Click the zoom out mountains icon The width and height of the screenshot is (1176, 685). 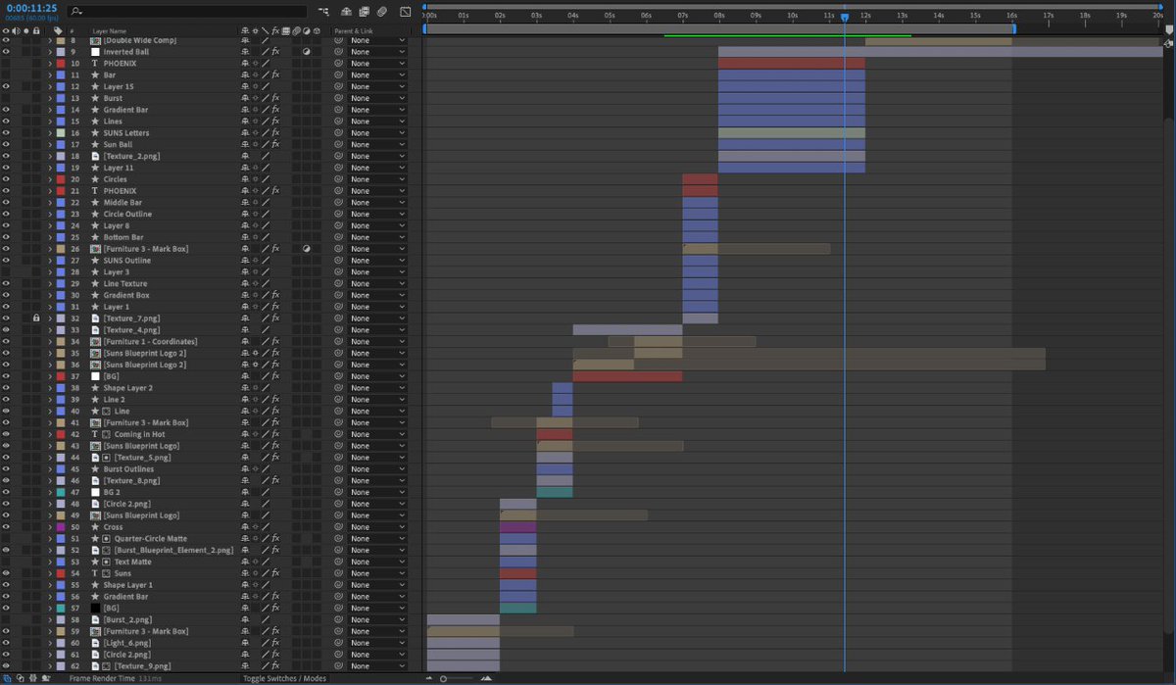(x=429, y=678)
